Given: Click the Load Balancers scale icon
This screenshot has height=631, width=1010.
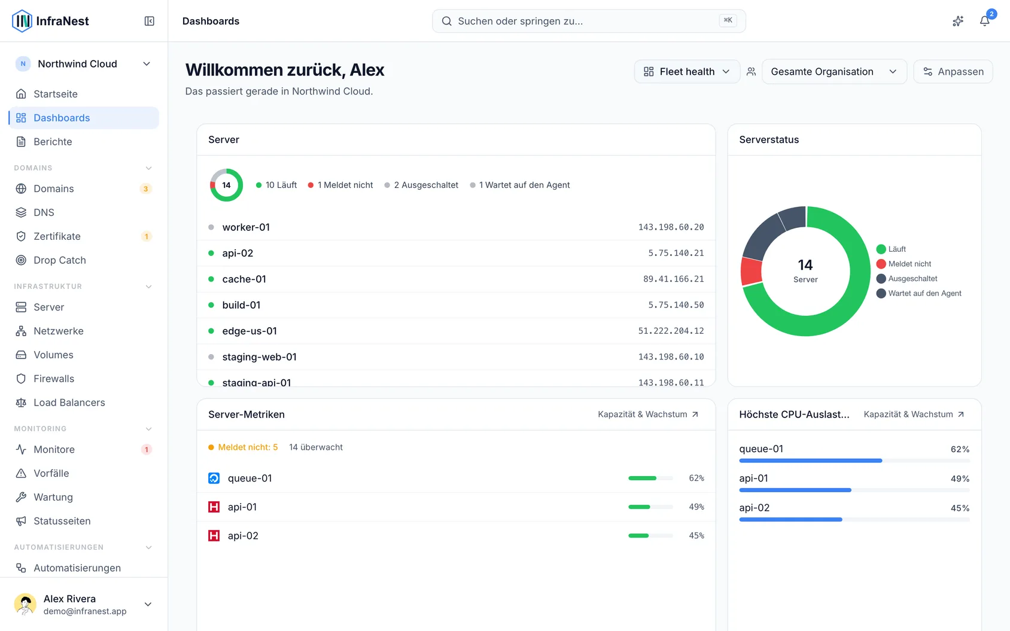Looking at the screenshot, I should 21,403.
